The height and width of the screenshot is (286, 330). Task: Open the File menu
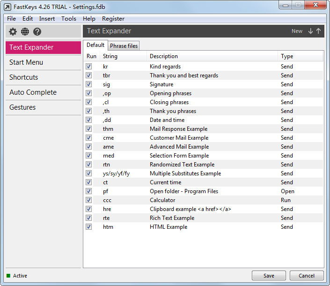point(11,19)
